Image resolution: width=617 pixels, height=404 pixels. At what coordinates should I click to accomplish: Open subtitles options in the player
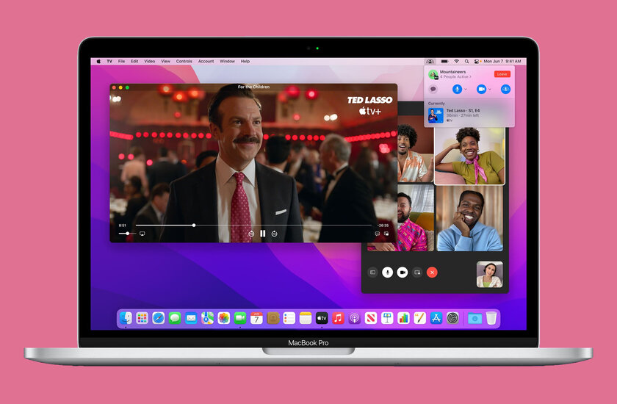(x=378, y=234)
